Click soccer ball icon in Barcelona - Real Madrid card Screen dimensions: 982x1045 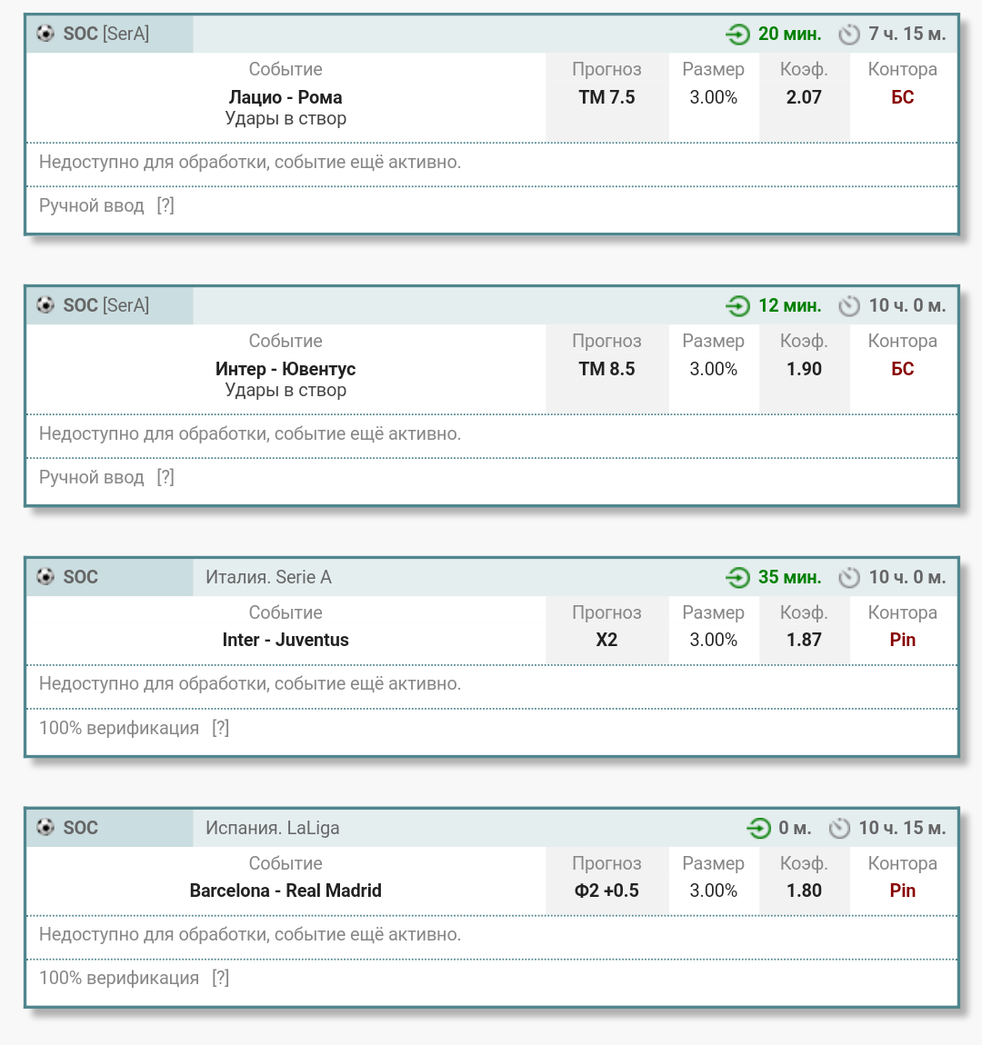pyautogui.click(x=45, y=828)
